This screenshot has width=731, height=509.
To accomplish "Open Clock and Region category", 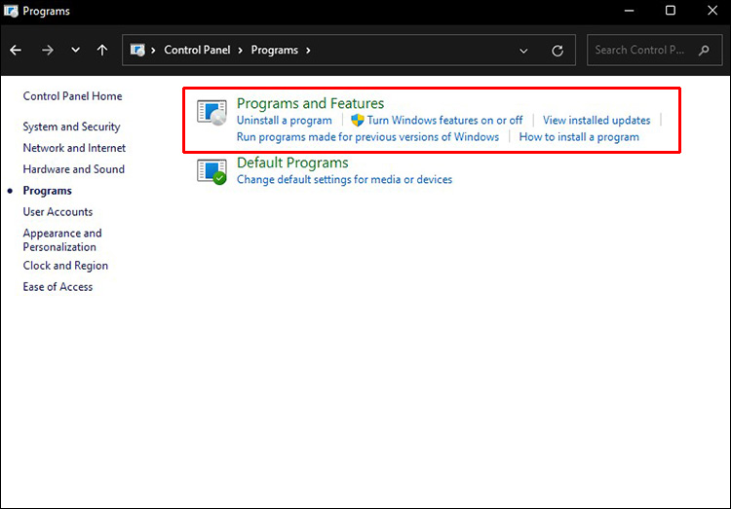I will (x=65, y=266).
